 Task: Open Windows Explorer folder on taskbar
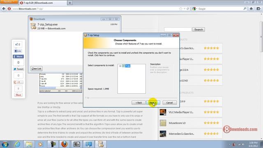[x=29, y=144]
